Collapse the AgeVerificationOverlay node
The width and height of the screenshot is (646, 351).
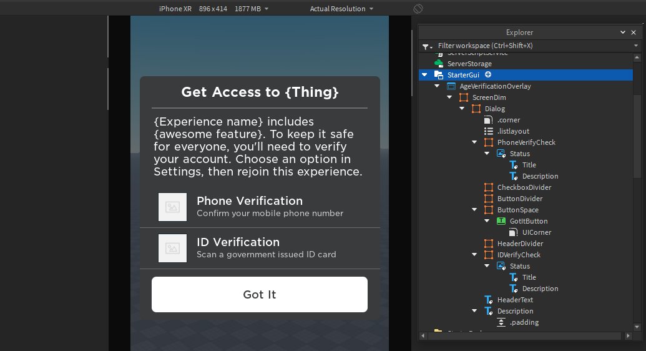coord(437,86)
